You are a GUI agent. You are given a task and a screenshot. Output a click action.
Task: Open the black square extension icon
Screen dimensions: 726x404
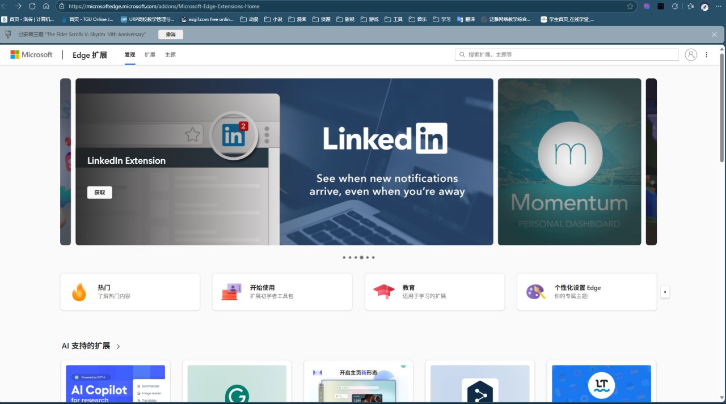click(x=661, y=6)
